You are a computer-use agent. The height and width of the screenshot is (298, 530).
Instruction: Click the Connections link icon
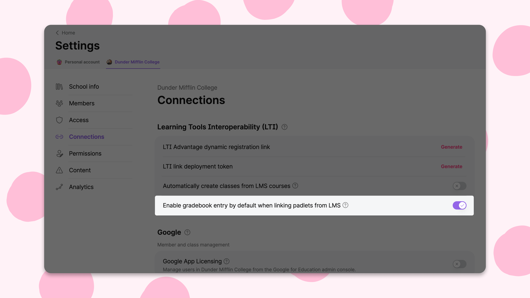pyautogui.click(x=59, y=137)
